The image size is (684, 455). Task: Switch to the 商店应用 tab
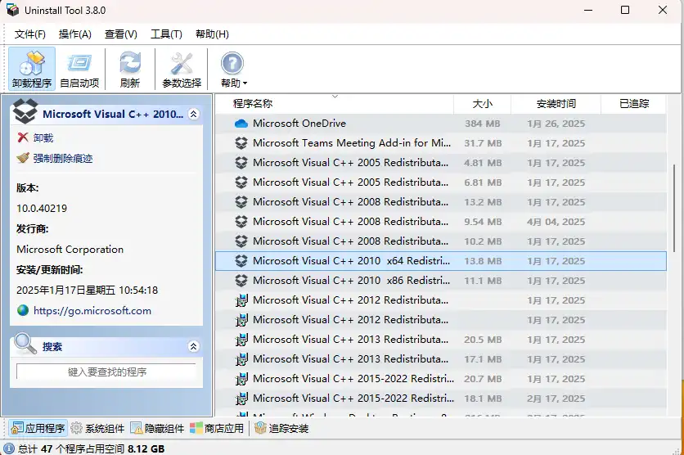click(x=217, y=428)
